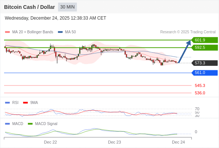Click the MA 50 blue legend swatch

tap(60, 32)
